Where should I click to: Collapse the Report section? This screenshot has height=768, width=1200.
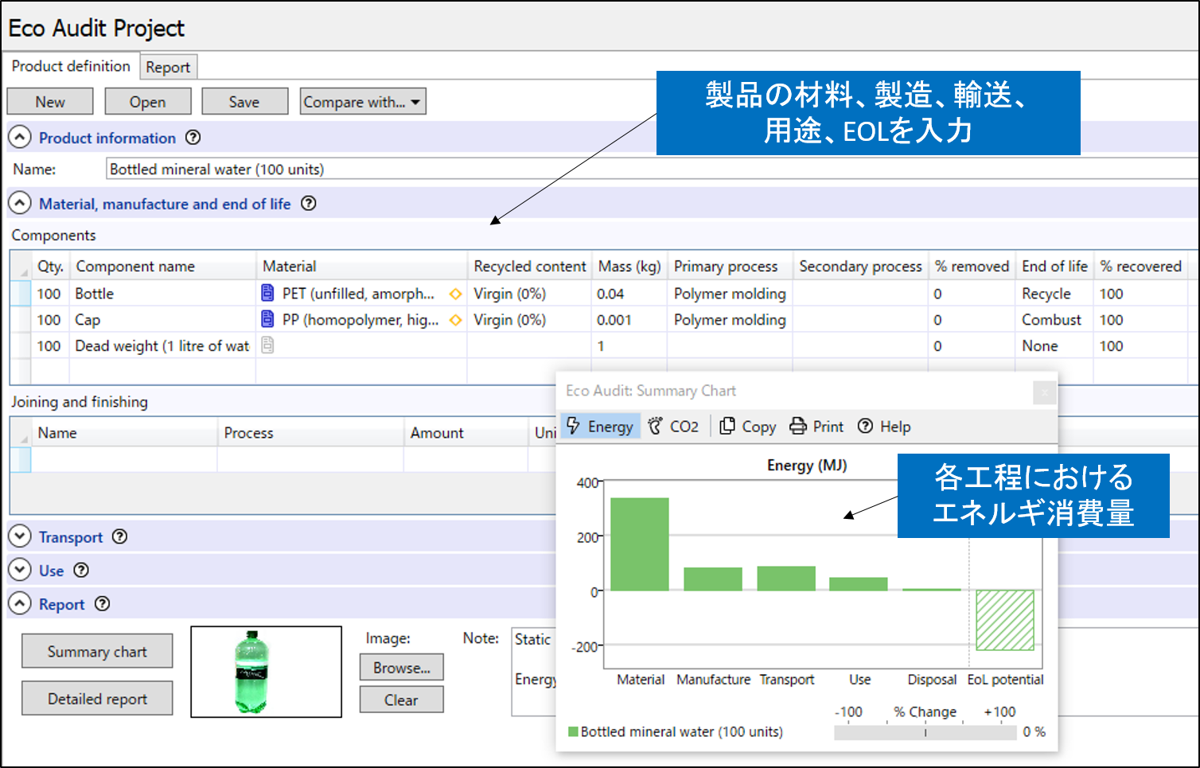tap(20, 604)
